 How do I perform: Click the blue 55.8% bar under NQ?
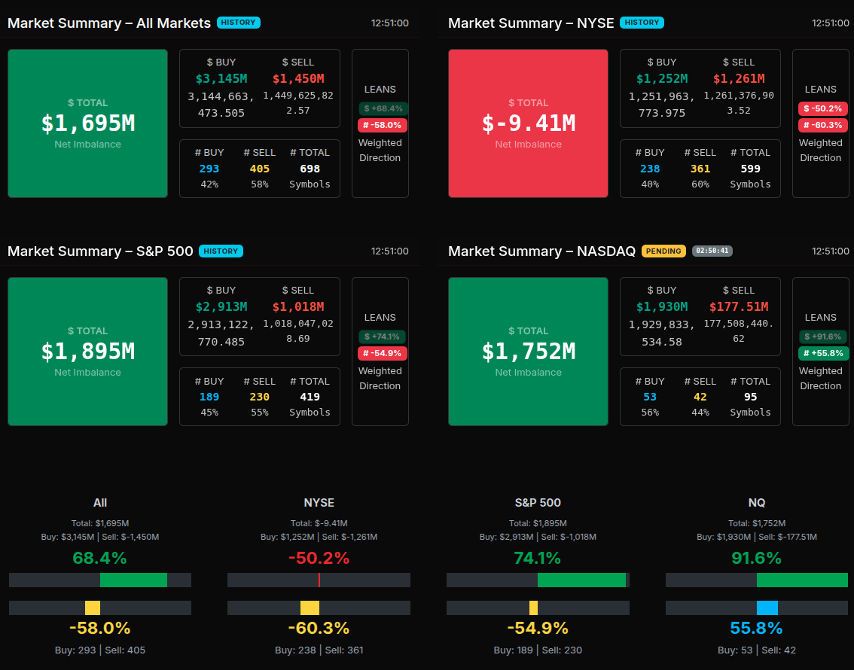(767, 608)
